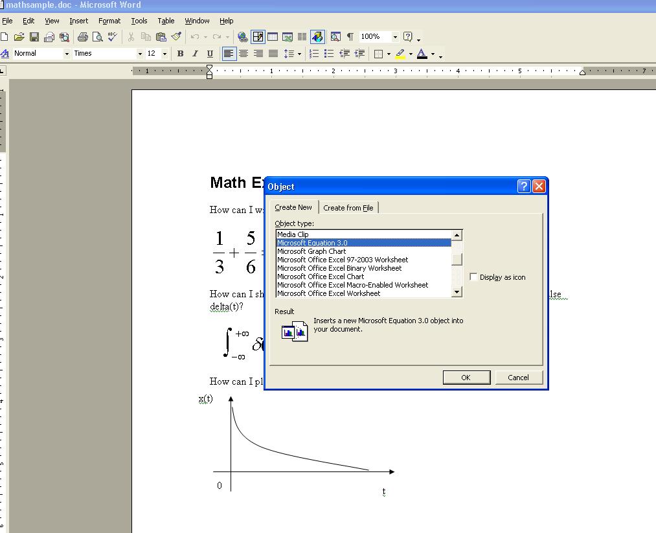Insert Excel Worksheet toolbar icon

point(288,37)
